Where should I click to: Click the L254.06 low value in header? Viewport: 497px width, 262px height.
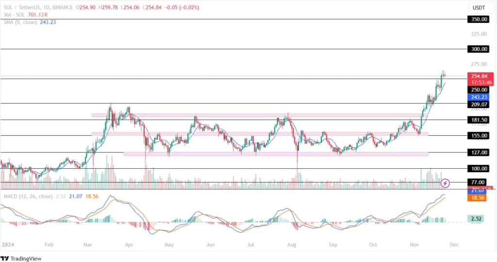click(x=131, y=7)
